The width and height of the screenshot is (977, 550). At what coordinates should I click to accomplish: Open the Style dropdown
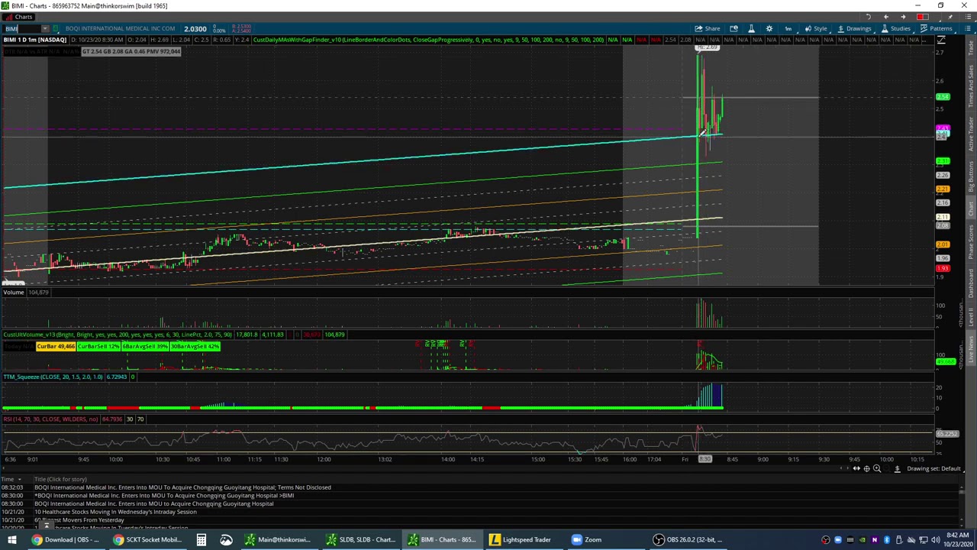816,29
